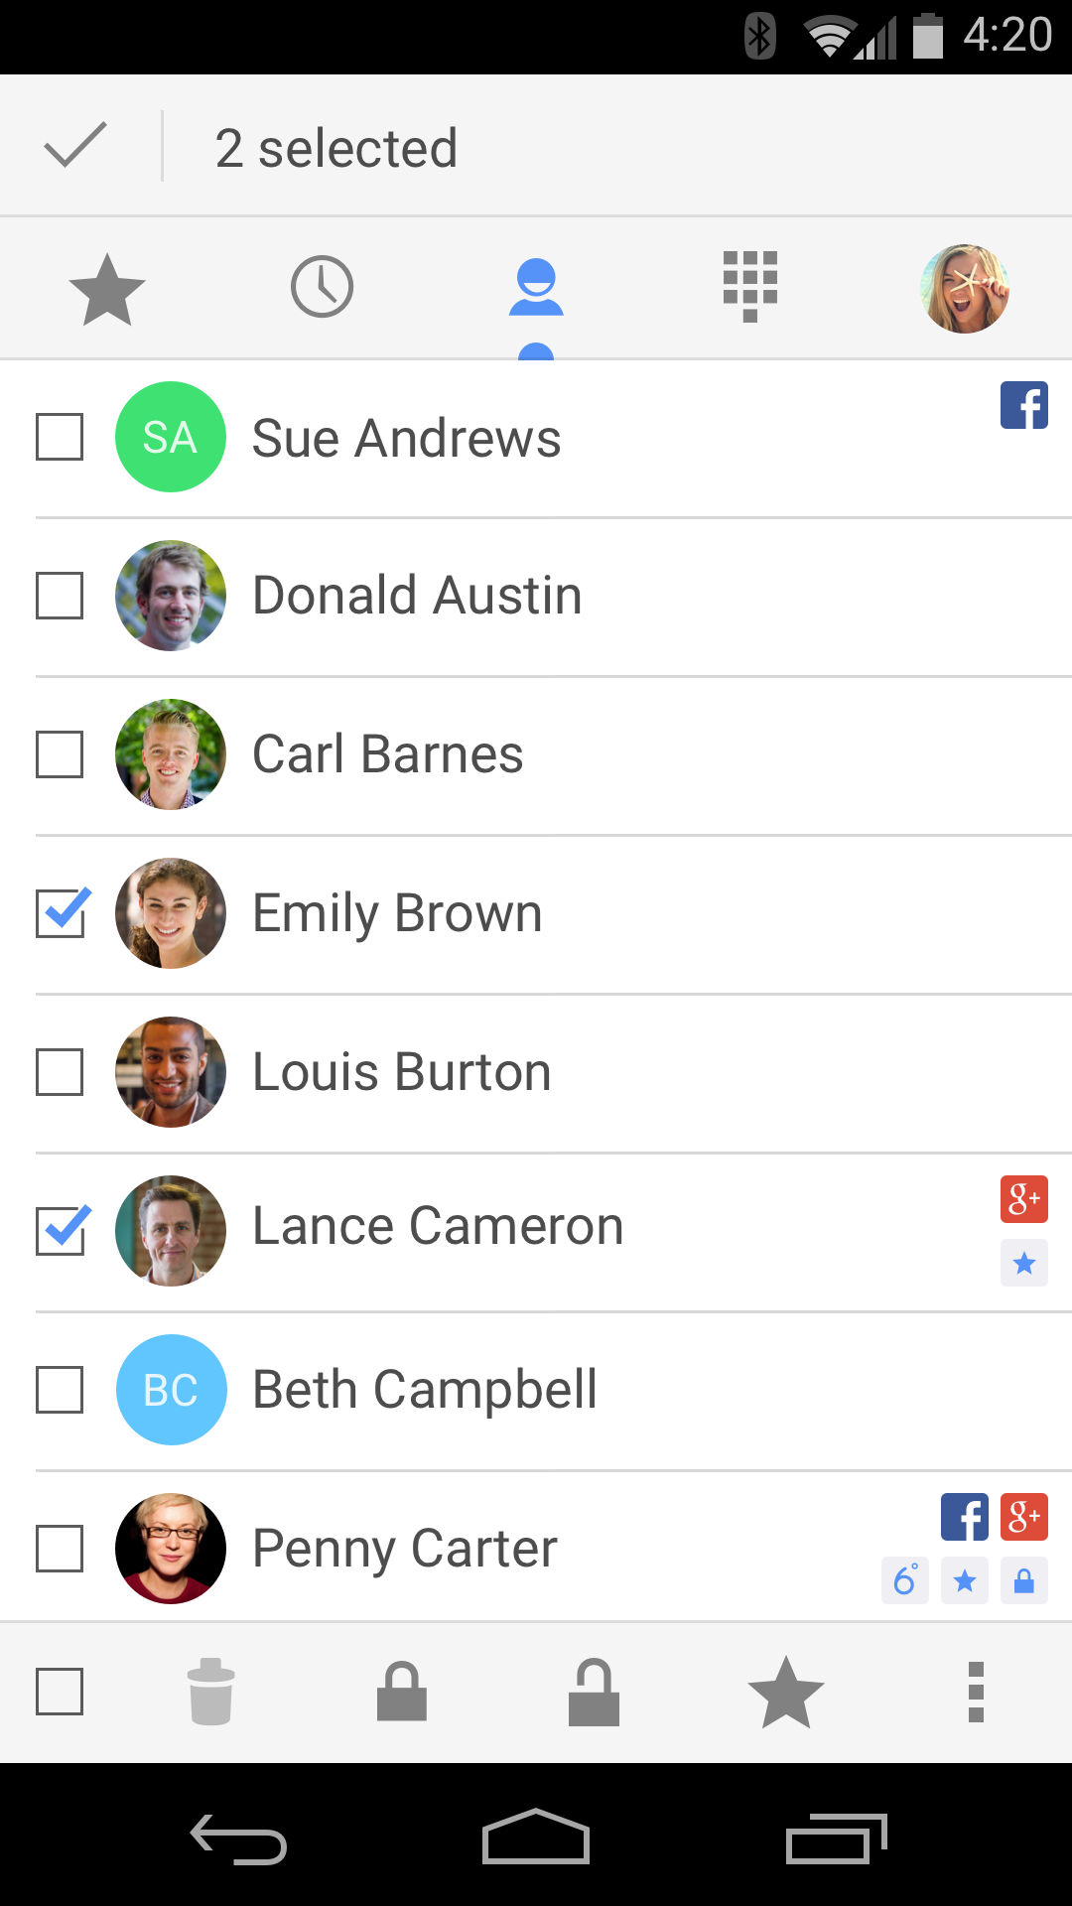
Task: Select the Beth Campbell checkbox
Action: pos(60,1390)
